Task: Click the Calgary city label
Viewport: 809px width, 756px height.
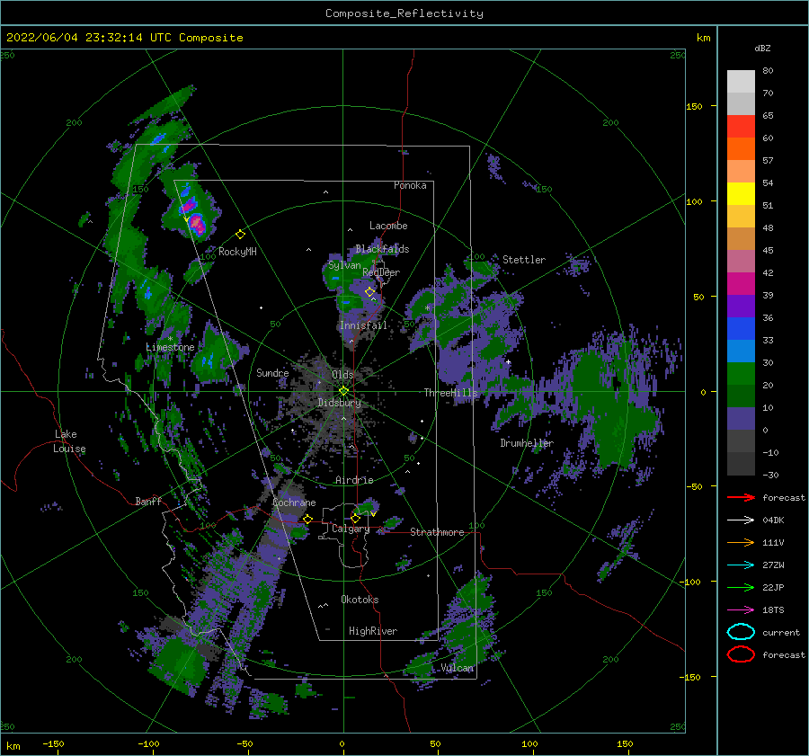Action: (x=351, y=529)
